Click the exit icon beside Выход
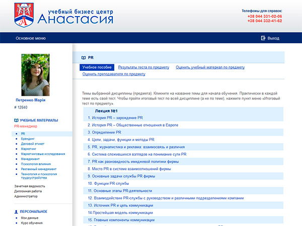 [263, 38]
